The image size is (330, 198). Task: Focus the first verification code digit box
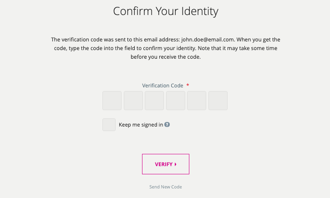(112, 101)
